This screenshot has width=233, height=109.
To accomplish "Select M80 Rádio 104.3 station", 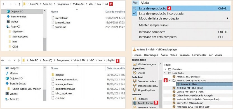I will point(193,107).
